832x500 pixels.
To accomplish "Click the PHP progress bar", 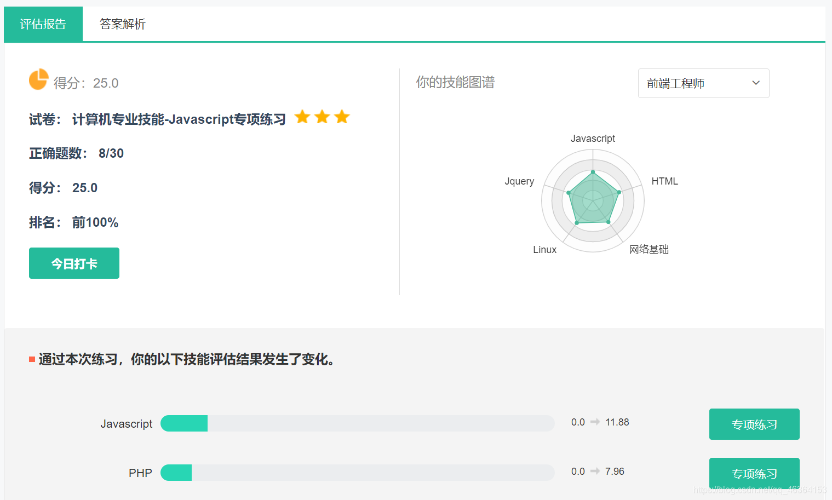I will 358,473.
